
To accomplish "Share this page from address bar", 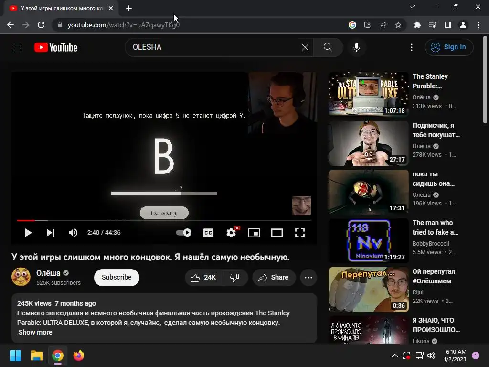I will coord(383,25).
